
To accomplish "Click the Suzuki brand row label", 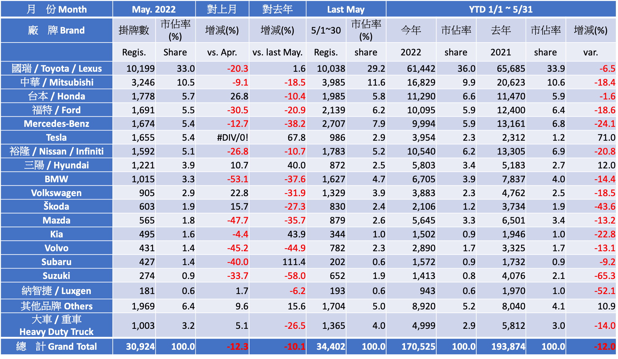I will point(57,276).
